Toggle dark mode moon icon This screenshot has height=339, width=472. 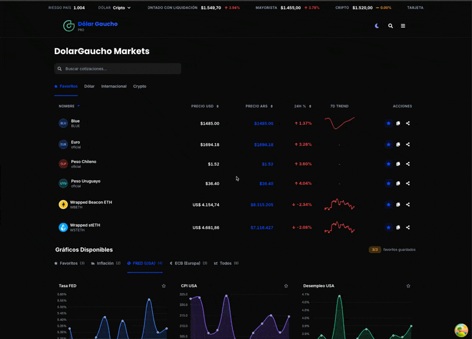tap(377, 26)
